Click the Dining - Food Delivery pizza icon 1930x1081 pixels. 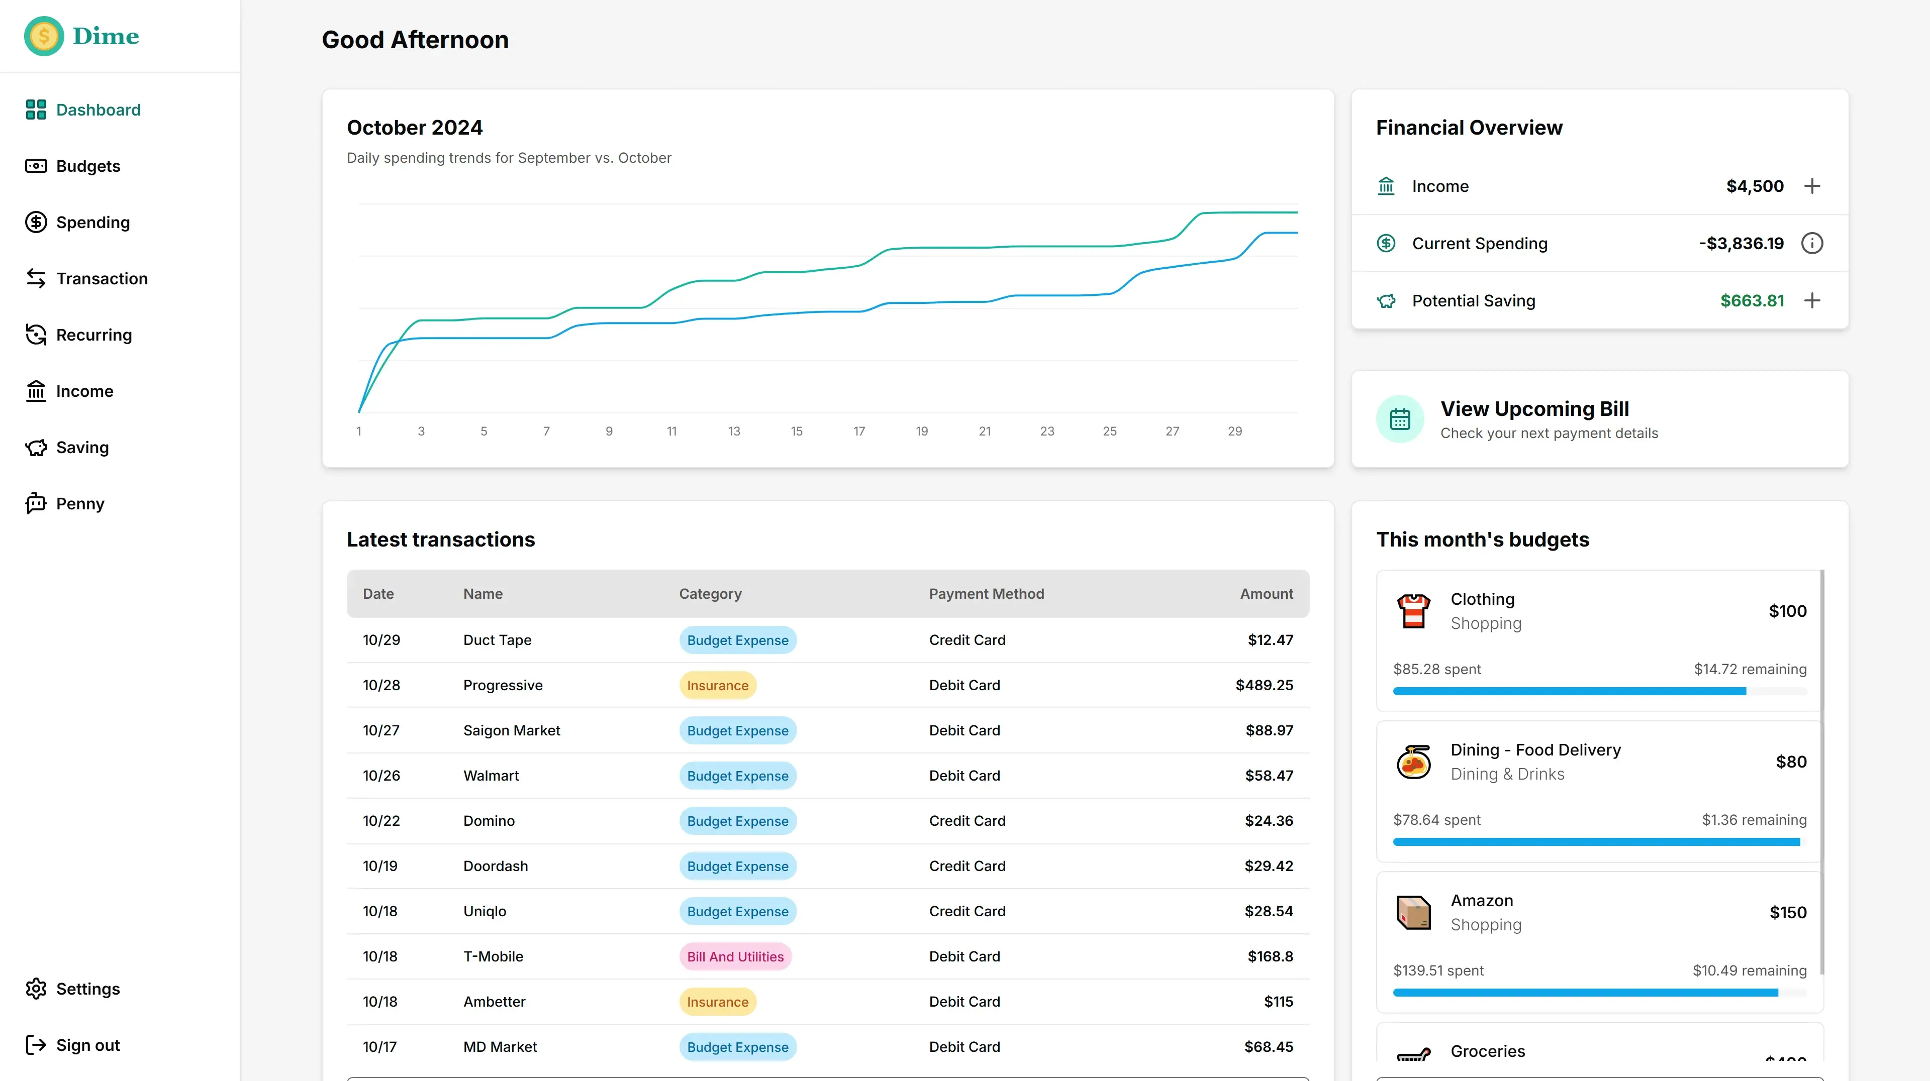[1414, 762]
